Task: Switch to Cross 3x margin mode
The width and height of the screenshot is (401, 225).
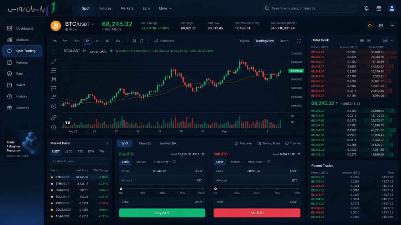Action: pos(145,143)
